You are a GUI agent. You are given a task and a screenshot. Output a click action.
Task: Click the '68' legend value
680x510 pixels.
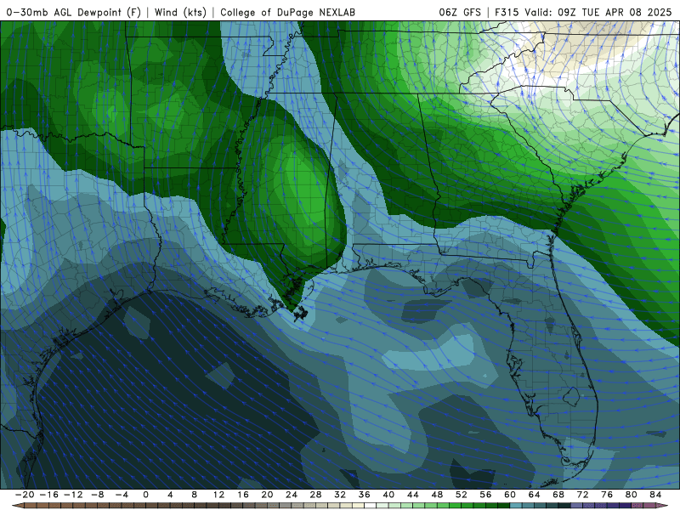pyautogui.click(x=558, y=495)
